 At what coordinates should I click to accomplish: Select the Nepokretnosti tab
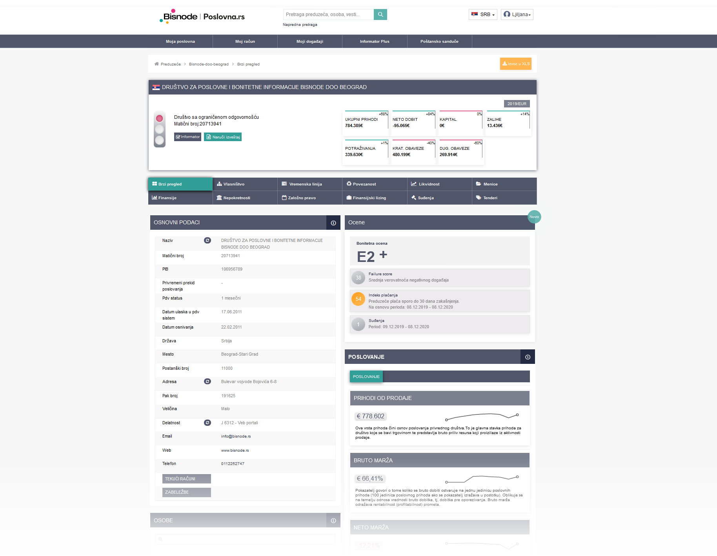[x=245, y=198]
